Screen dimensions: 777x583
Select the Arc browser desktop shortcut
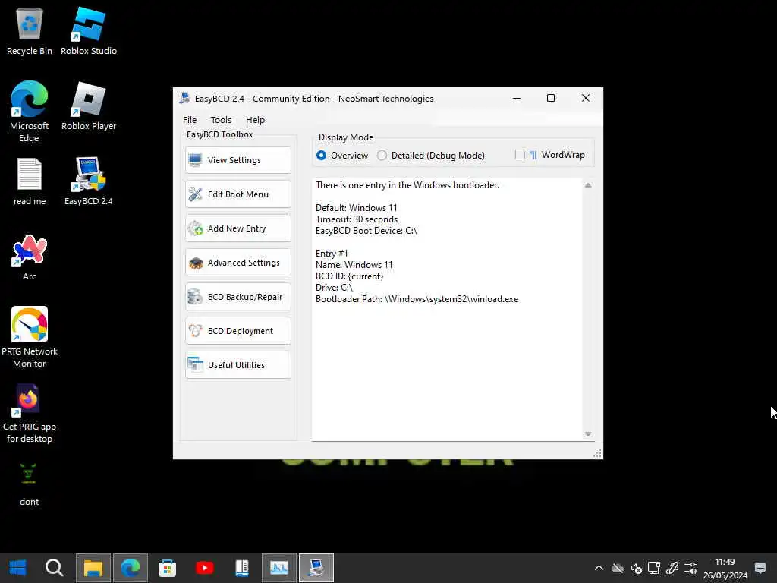click(x=30, y=257)
